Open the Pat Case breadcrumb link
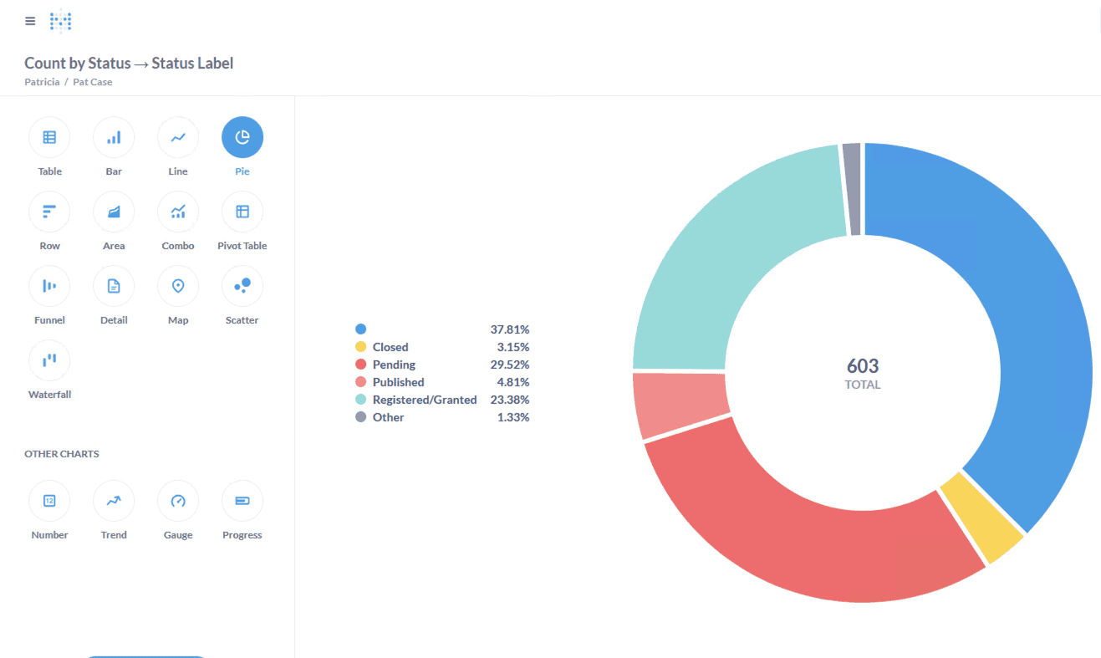The width and height of the screenshot is (1101, 658). click(x=93, y=82)
